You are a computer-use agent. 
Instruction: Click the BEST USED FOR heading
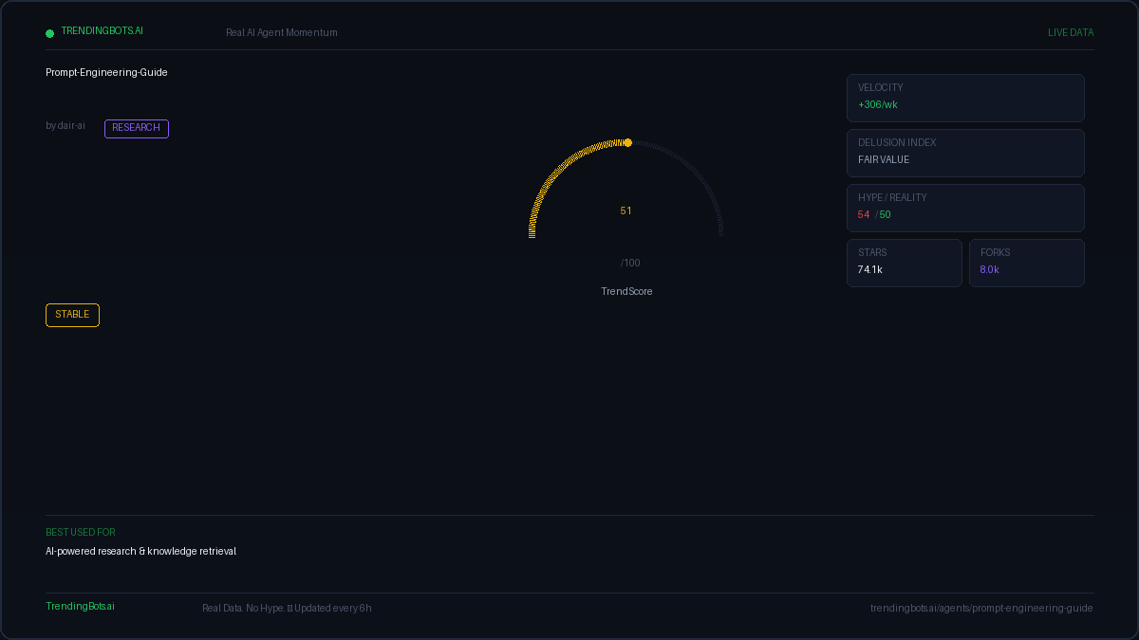coord(81,532)
